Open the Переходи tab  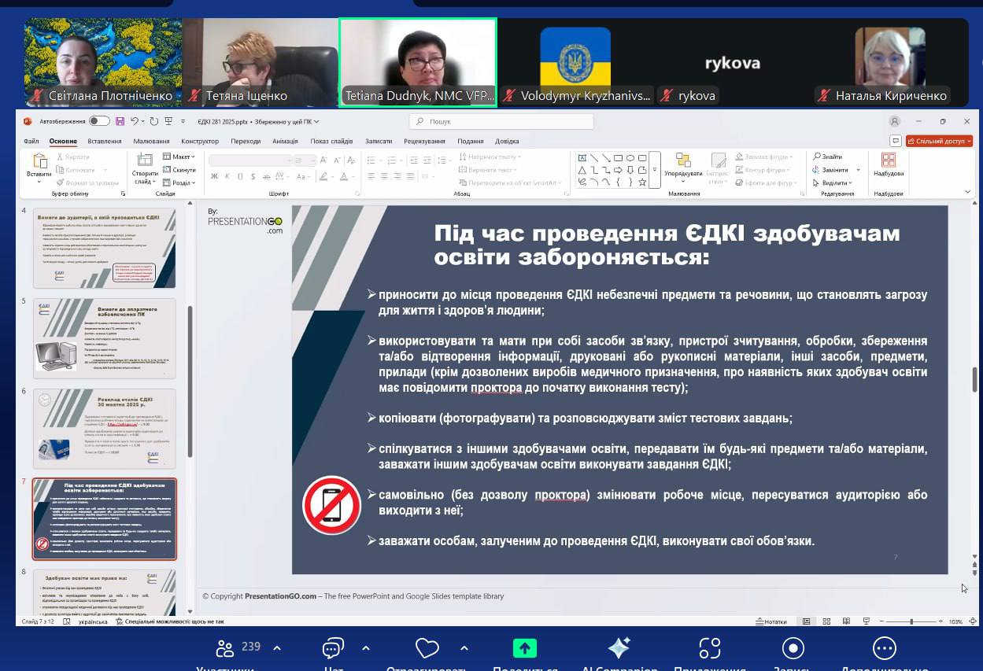pyautogui.click(x=246, y=141)
